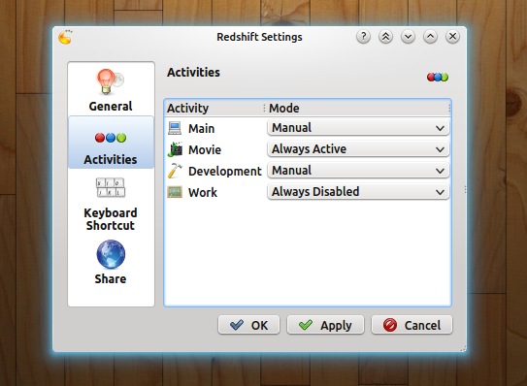Click the Help question mark button
This screenshot has height=386, width=527.
[x=363, y=36]
